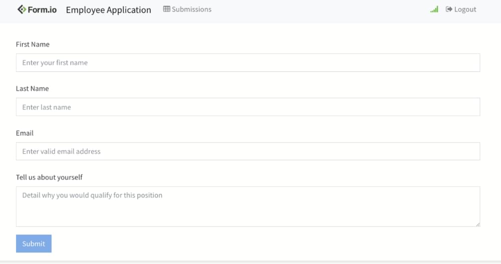Click the Employee Application title
Screen dimensions: 501x264
109,10
